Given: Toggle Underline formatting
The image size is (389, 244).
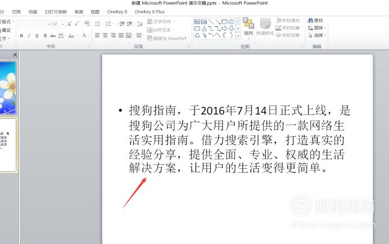Looking at the screenshot, I should coord(37,36).
